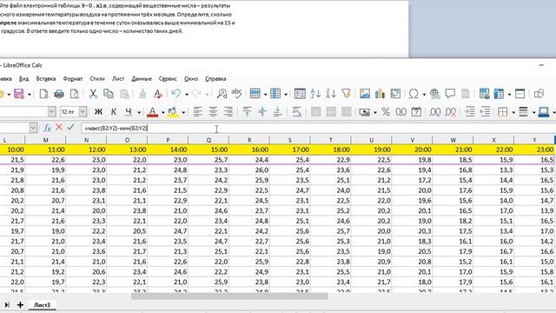
Task: Open font color palette dropdown arrow
Action: pos(162,112)
